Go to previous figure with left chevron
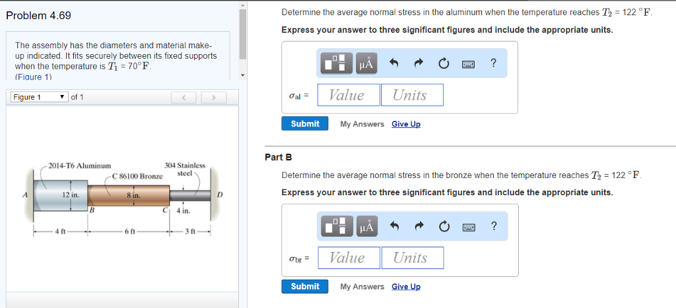676x308 pixels. [x=184, y=98]
